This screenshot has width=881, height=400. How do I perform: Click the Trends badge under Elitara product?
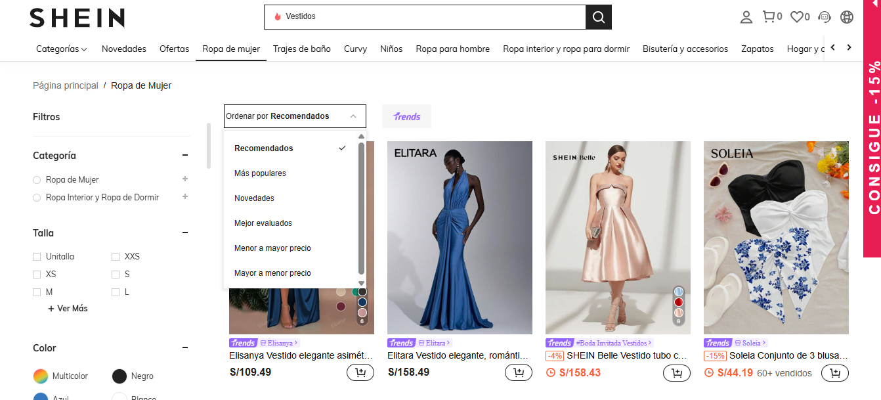(401, 343)
